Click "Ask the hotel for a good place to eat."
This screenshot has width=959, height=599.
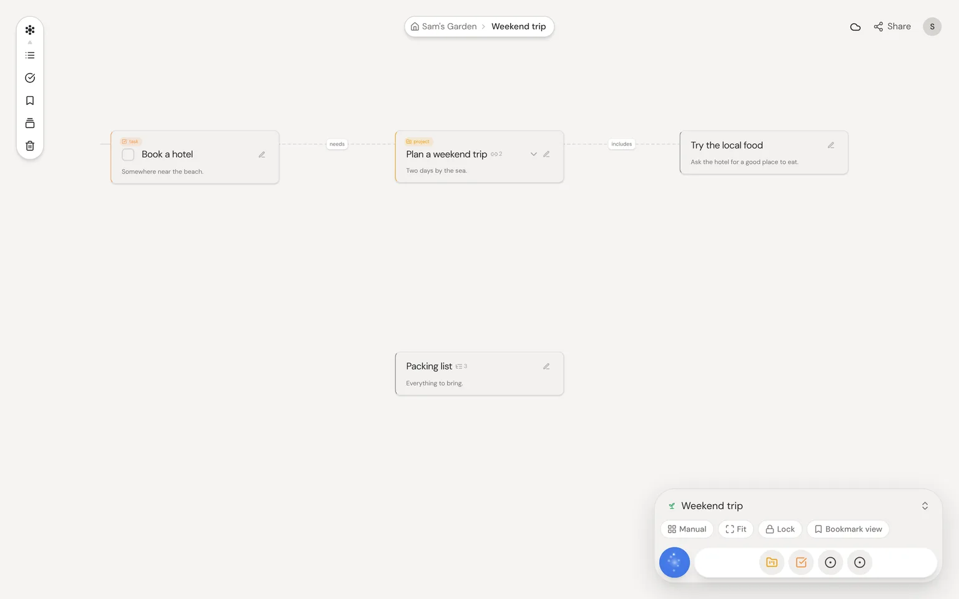[x=744, y=162]
